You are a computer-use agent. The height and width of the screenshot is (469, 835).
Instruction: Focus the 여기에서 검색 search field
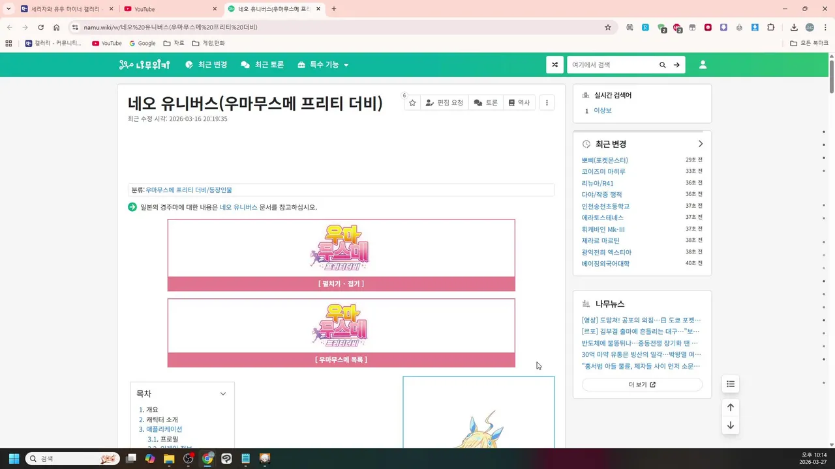pos(612,64)
